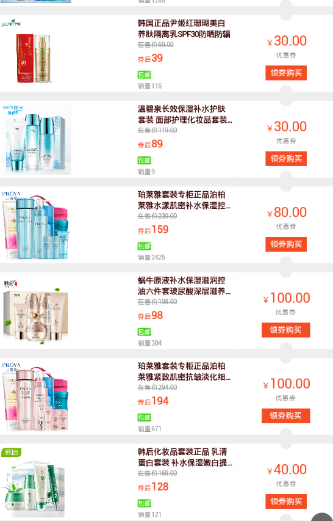The width and height of the screenshot is (333, 521).
Task: Click the 包邮 badge on the ¥39 isolation cream
Action: 145,75
